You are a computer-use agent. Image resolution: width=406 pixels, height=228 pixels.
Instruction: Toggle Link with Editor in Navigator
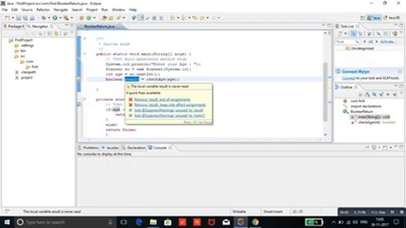coord(56,34)
